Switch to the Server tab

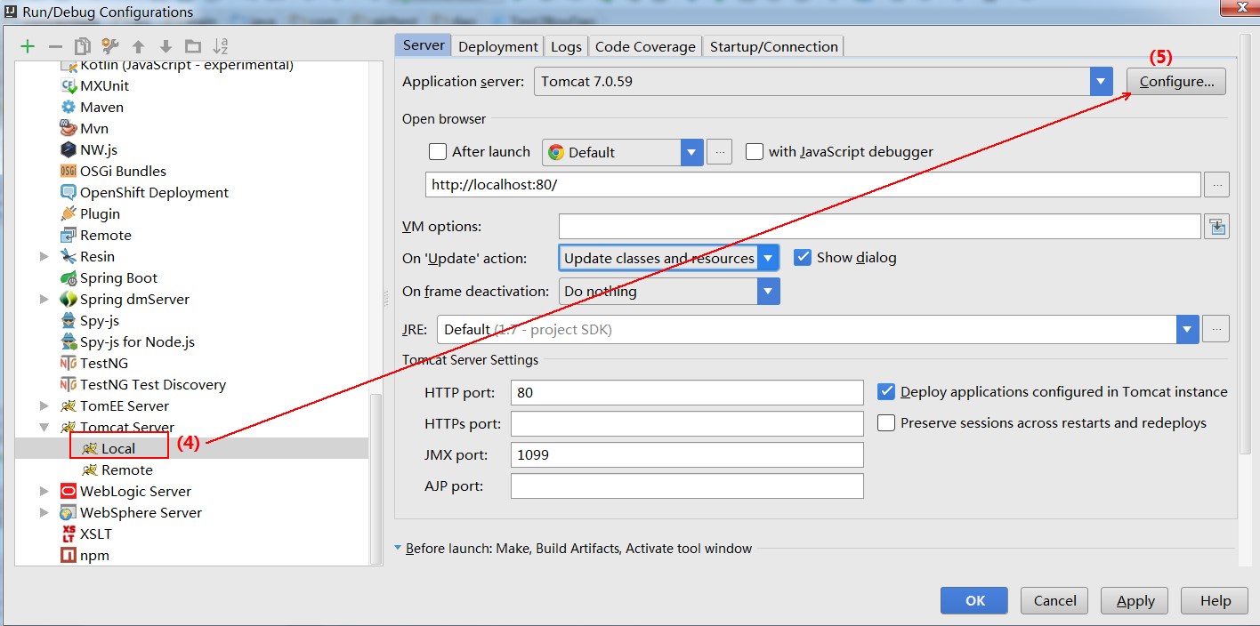tap(424, 45)
